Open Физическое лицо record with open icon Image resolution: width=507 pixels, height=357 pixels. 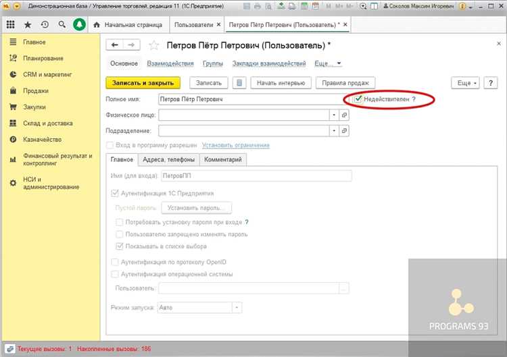tap(344, 115)
